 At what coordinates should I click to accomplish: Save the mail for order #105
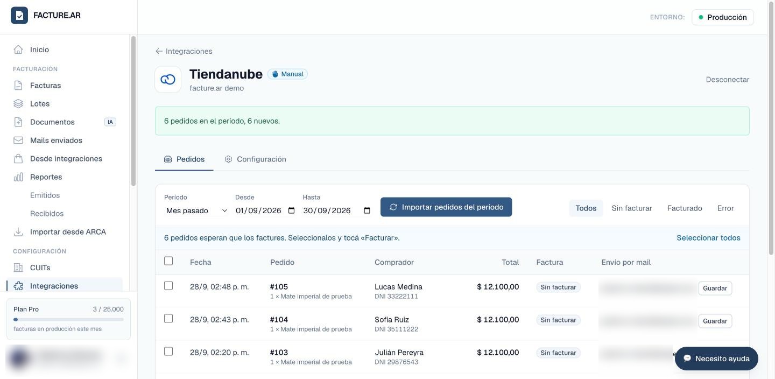[715, 288]
